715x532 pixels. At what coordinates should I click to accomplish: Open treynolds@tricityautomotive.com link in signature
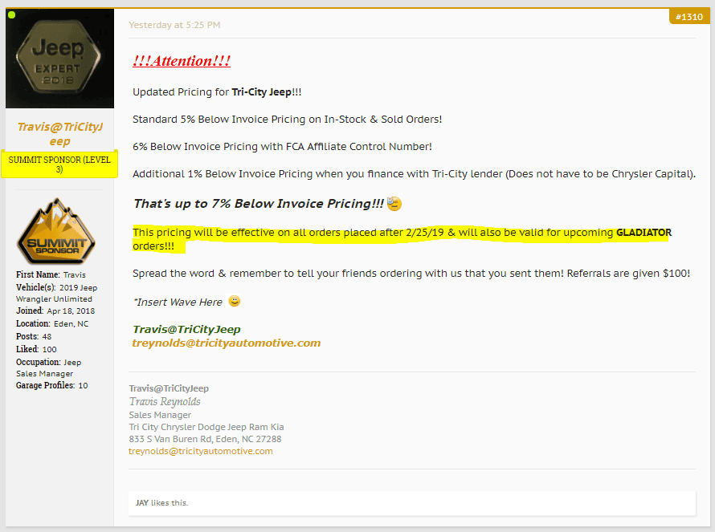pyautogui.click(x=201, y=451)
